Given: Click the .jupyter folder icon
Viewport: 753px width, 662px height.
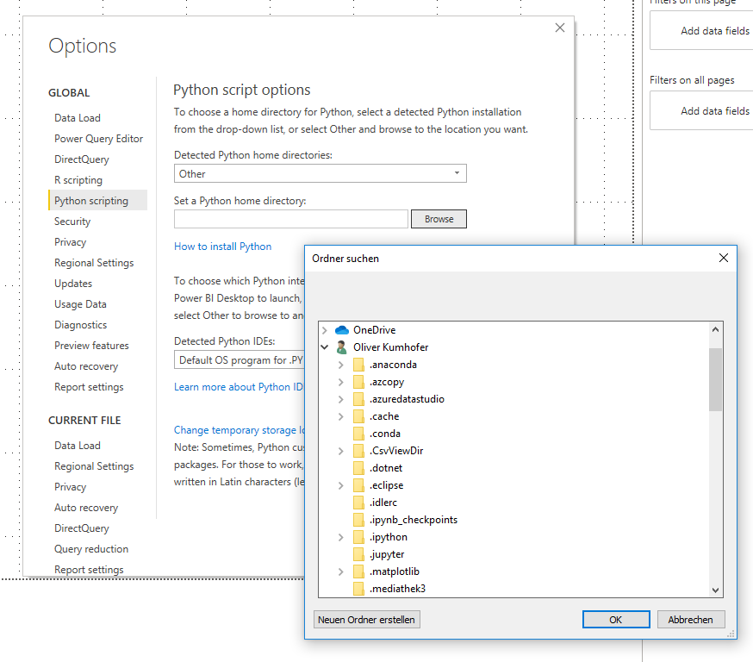Looking at the screenshot, I should [358, 554].
